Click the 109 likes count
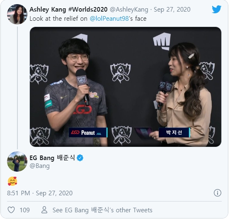This screenshot has height=221, width=230. point(24,210)
